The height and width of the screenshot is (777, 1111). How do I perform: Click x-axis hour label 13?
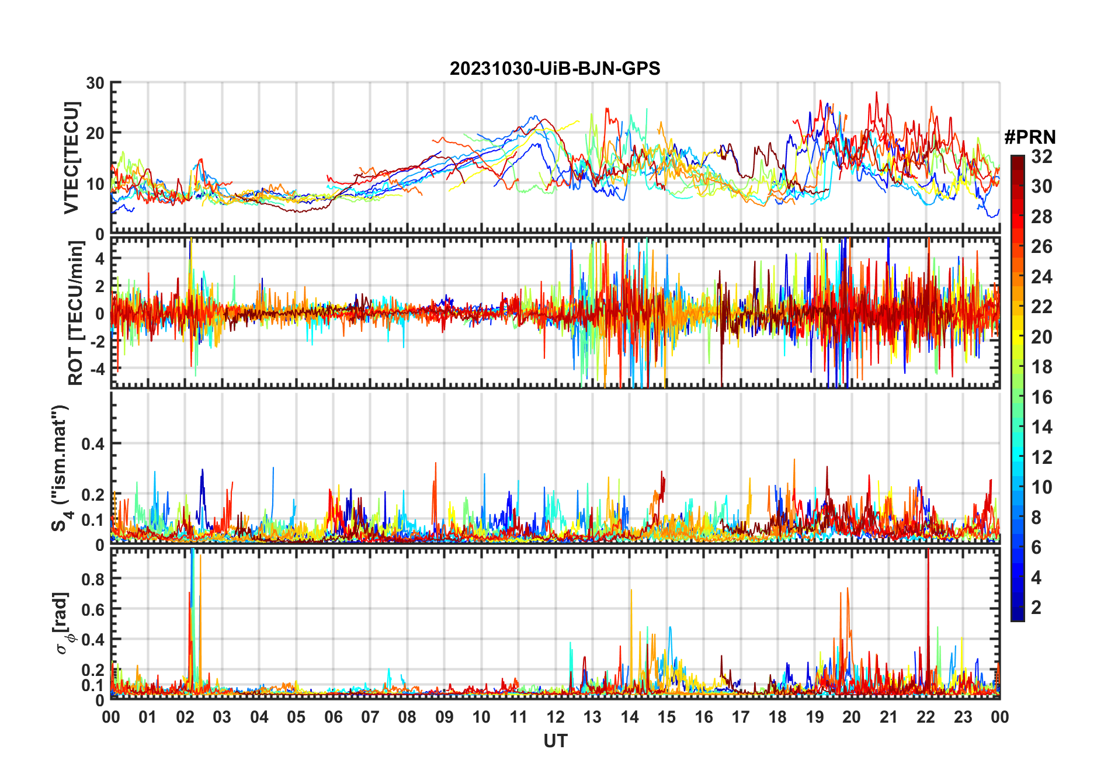point(592,717)
